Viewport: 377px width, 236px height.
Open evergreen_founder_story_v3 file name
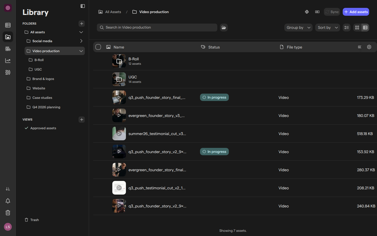(x=157, y=116)
